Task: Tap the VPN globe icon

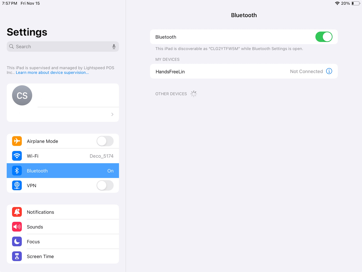Action: tap(17, 185)
